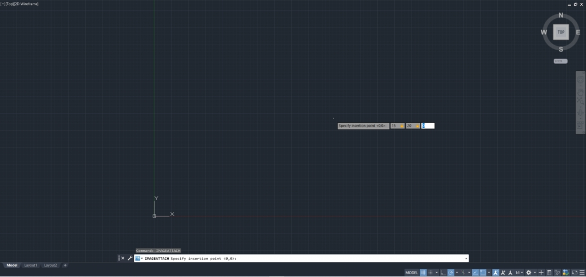Rotate view to East on ViewCube

click(578, 32)
